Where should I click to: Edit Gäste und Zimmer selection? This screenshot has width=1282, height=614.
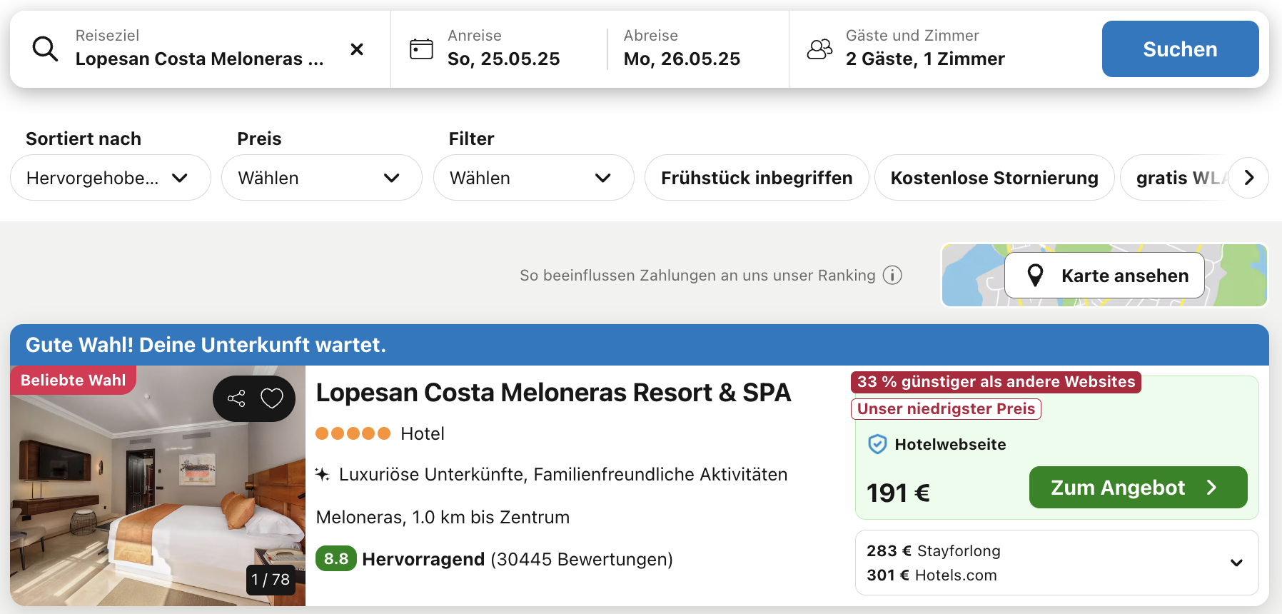click(x=925, y=49)
